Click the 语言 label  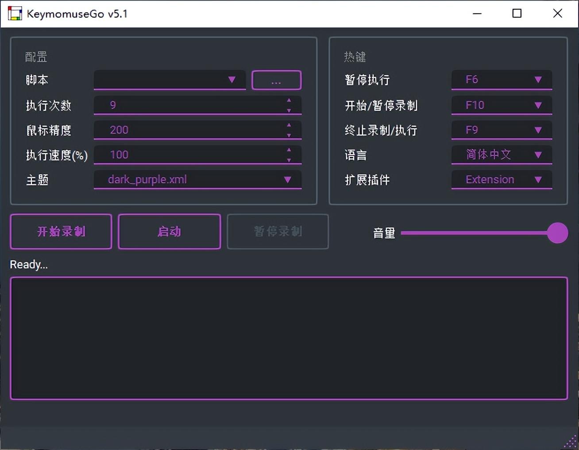(356, 155)
